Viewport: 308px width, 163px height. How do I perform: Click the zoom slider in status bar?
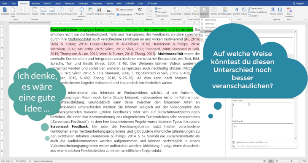point(292,161)
